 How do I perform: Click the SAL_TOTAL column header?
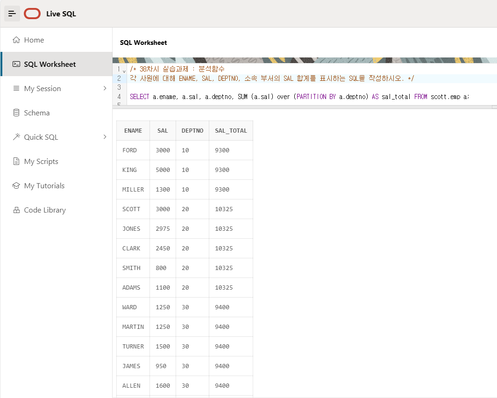tap(231, 131)
